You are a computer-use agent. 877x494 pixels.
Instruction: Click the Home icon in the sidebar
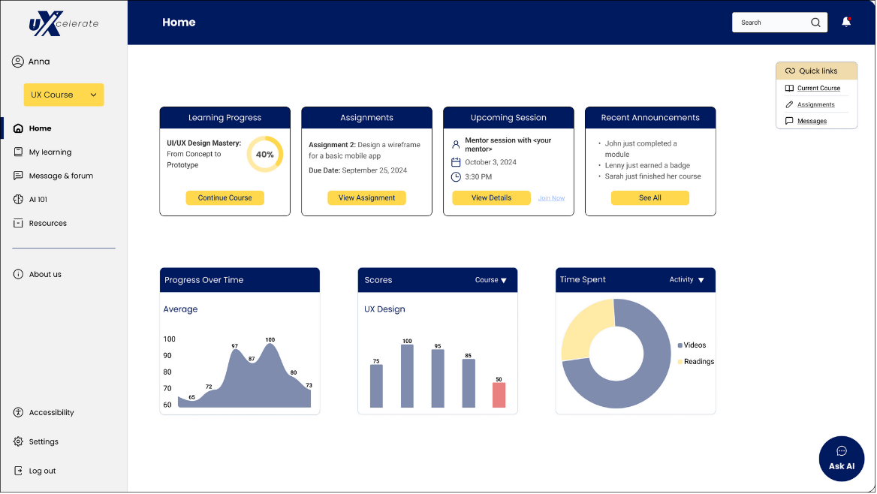pos(17,128)
